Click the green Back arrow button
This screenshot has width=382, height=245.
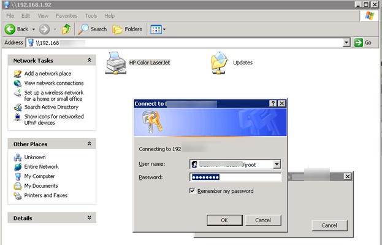[x=10, y=29]
